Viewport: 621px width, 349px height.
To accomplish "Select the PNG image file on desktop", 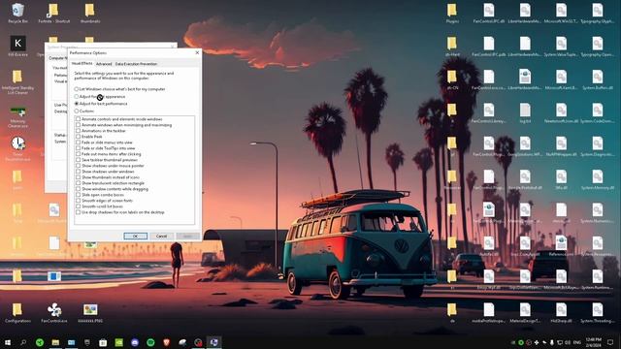I will pos(90,313).
